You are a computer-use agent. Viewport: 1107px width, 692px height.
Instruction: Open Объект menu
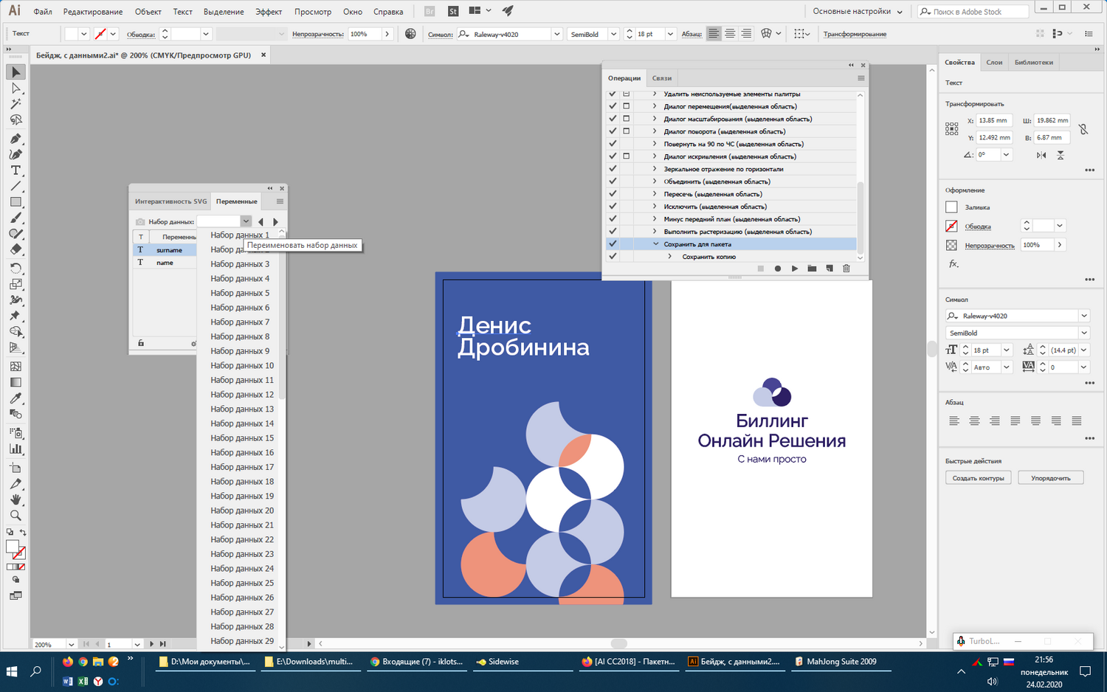148,12
